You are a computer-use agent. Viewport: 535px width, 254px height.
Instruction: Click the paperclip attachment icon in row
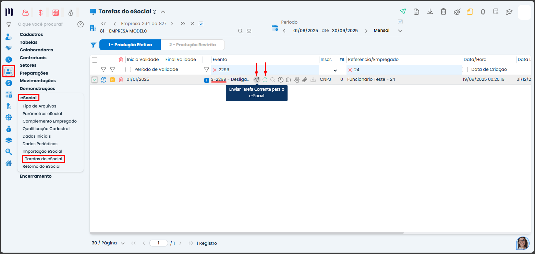(x=304, y=80)
